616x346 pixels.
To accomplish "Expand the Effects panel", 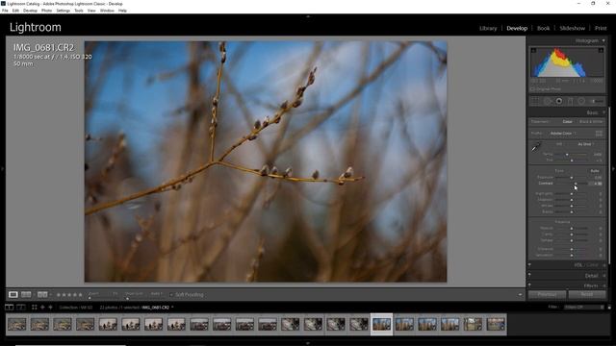I will tap(604, 285).
